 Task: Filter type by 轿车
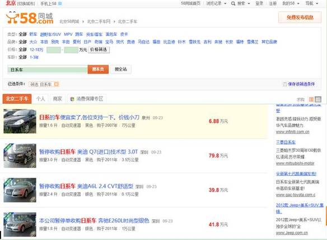[33, 34]
